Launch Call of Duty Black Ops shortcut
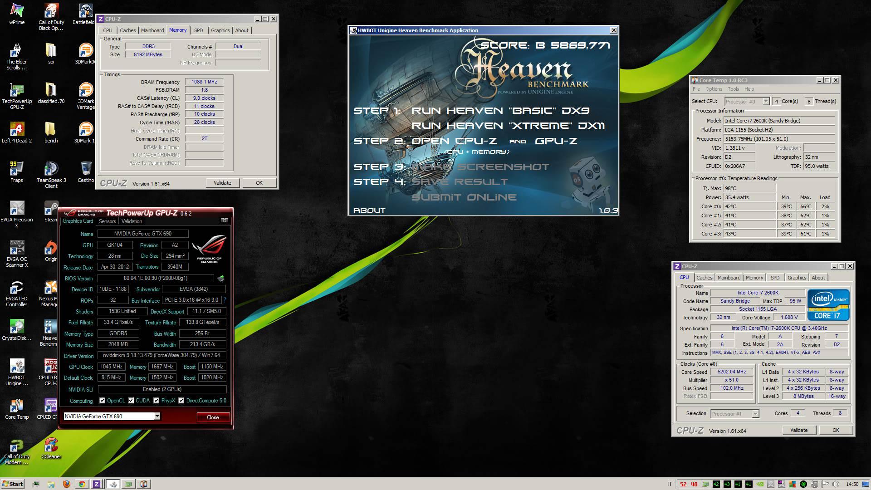The image size is (871, 490). pos(51,17)
